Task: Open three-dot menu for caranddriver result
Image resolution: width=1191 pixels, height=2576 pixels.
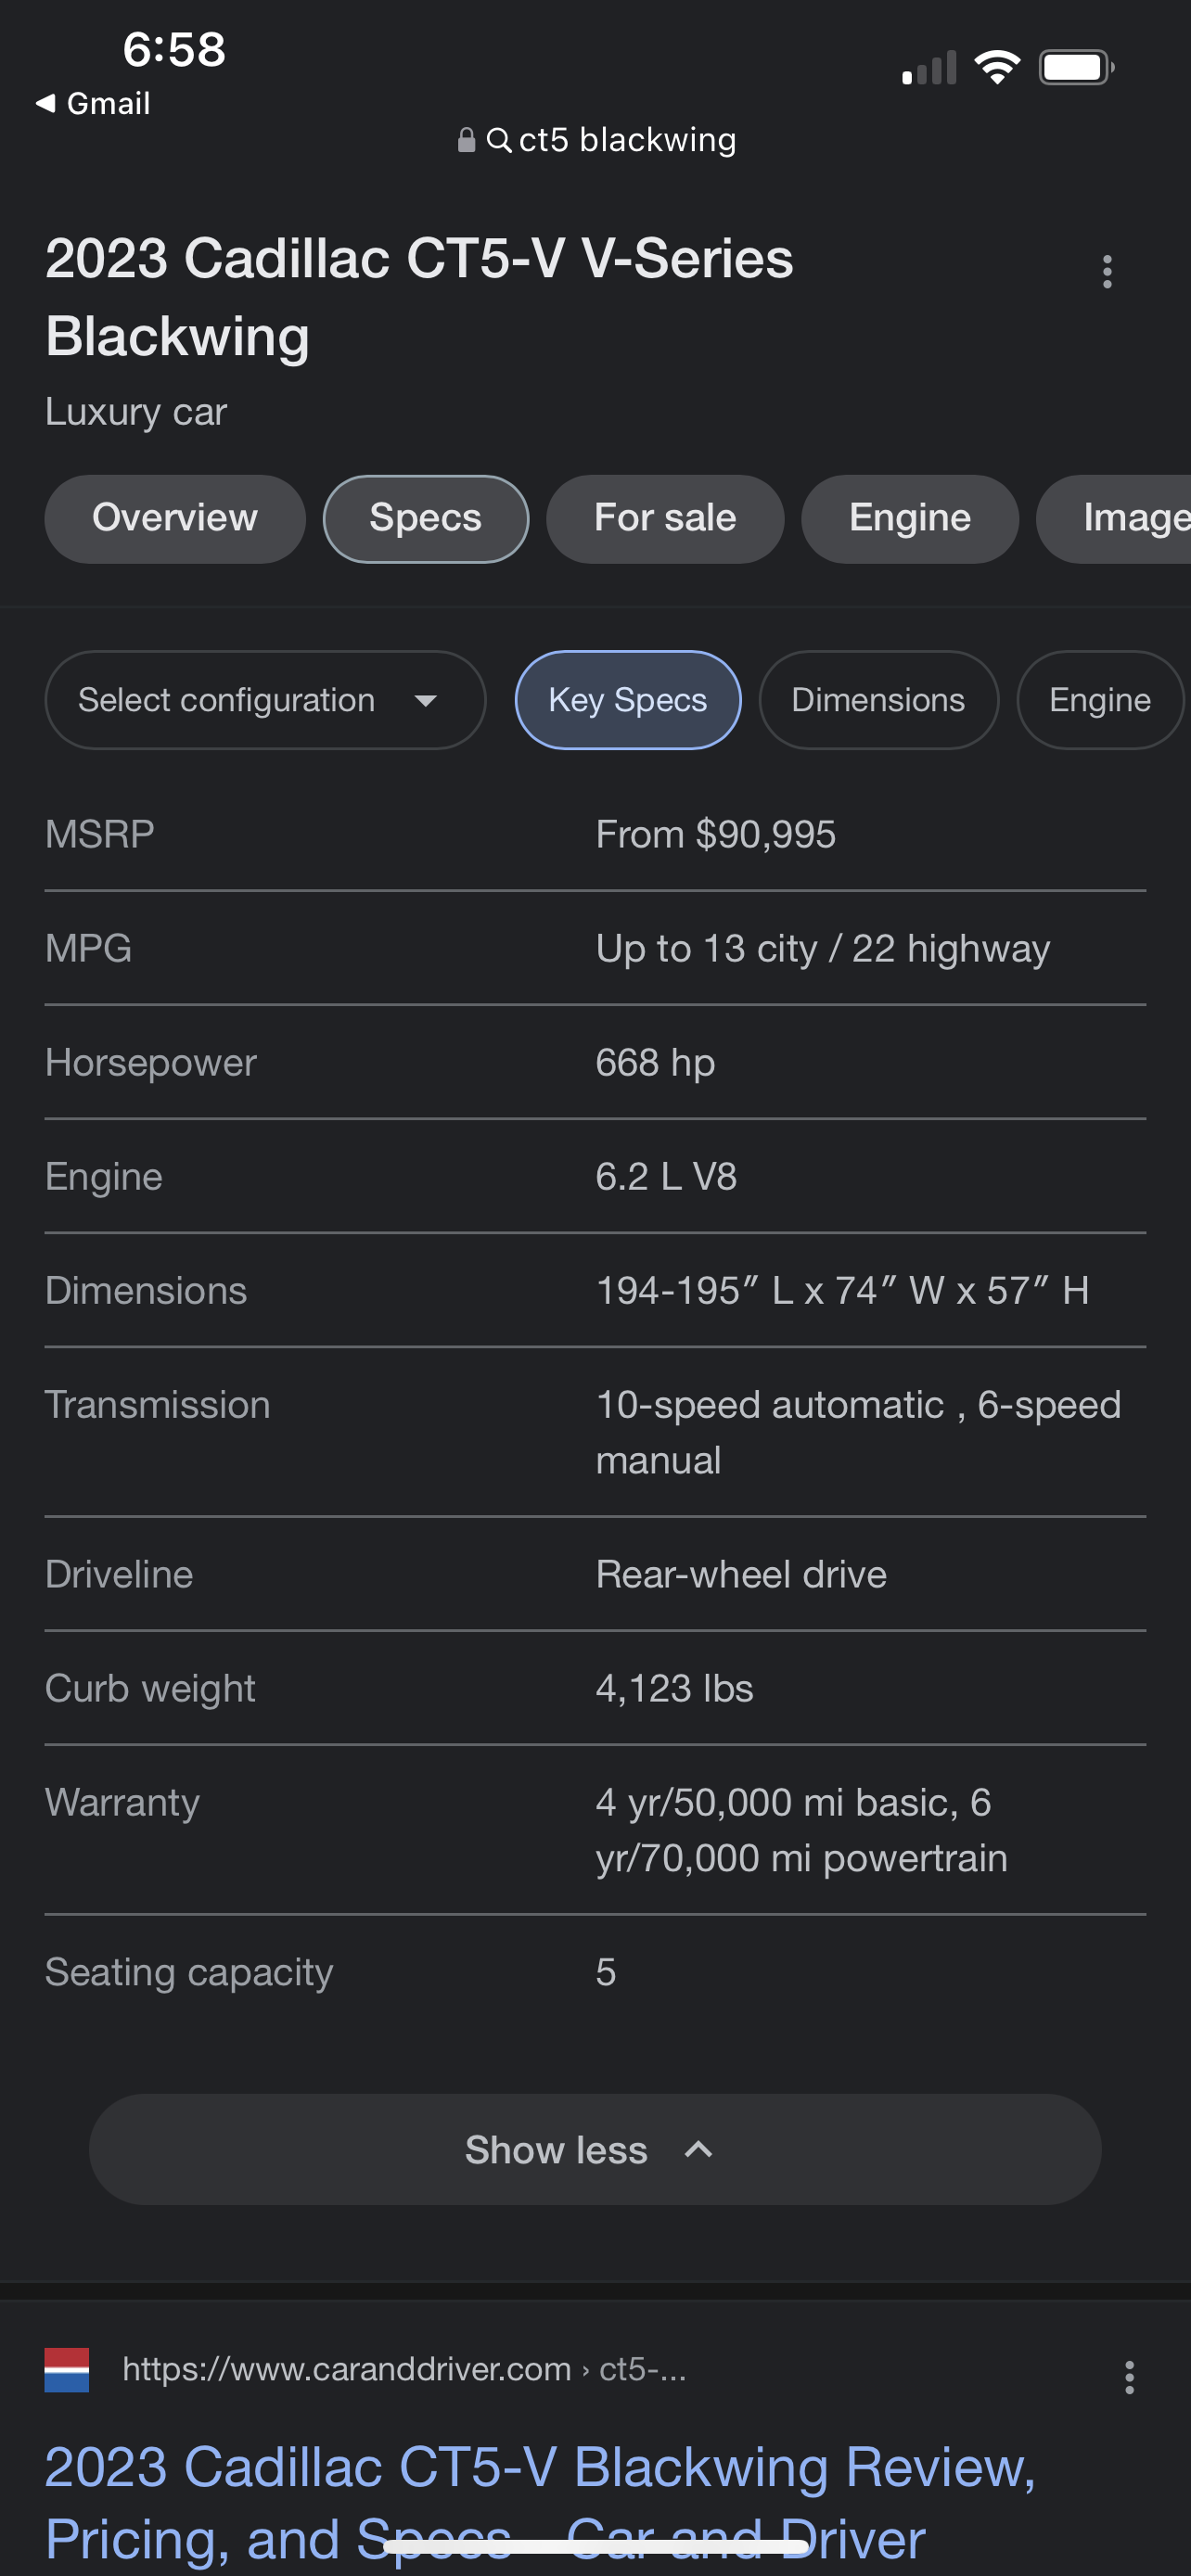Action: pyautogui.click(x=1129, y=2377)
